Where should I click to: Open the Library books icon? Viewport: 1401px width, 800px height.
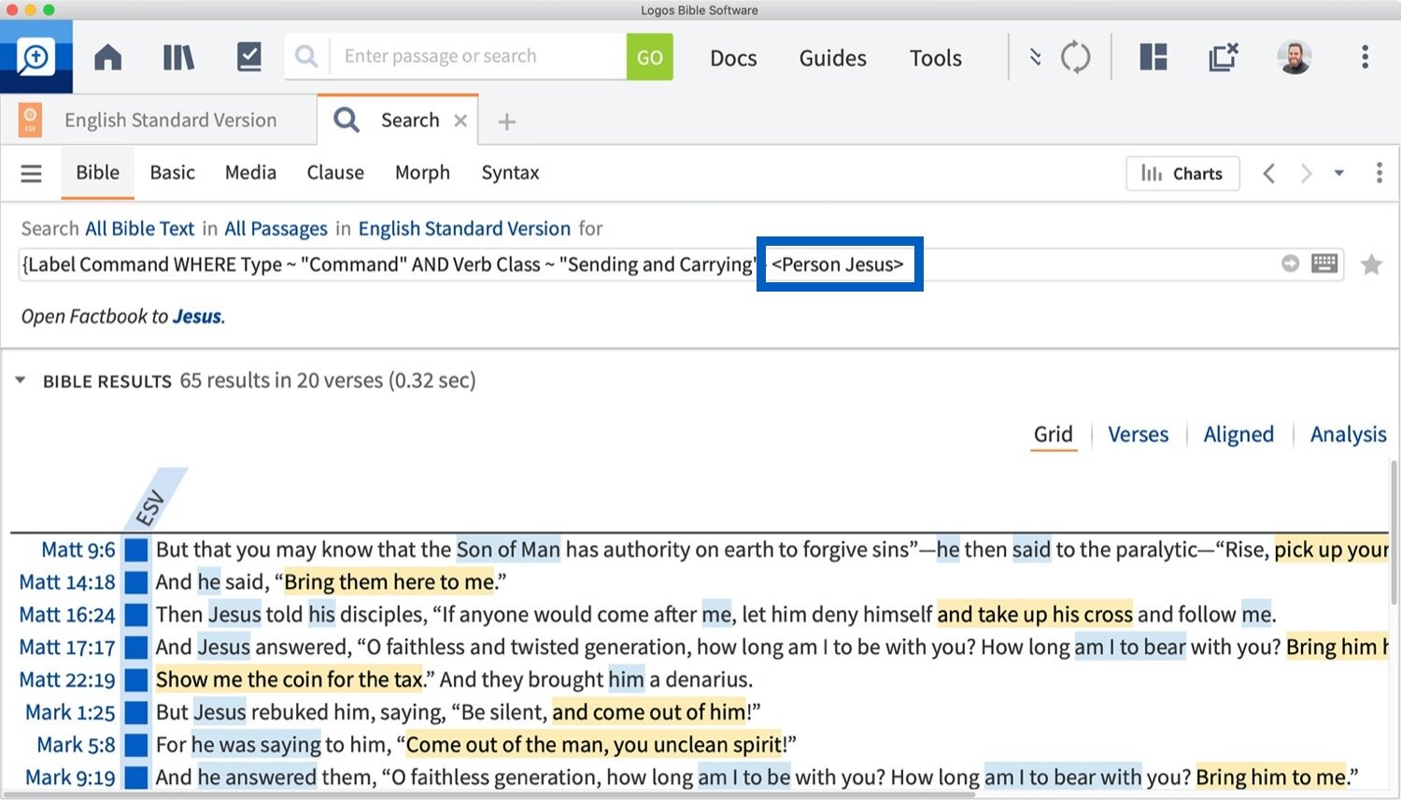pyautogui.click(x=178, y=58)
